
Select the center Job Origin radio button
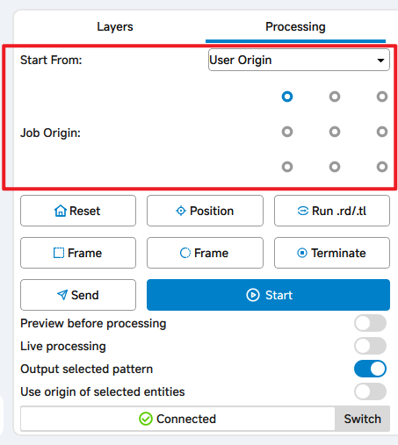point(335,132)
